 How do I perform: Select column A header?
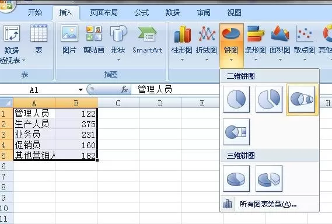click(x=34, y=103)
